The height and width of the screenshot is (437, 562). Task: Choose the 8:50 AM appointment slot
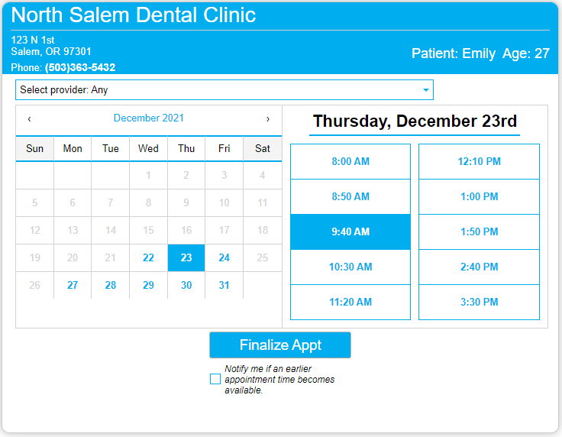(x=350, y=196)
